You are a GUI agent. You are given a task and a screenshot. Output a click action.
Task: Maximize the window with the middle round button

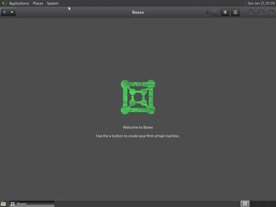click(261, 12)
